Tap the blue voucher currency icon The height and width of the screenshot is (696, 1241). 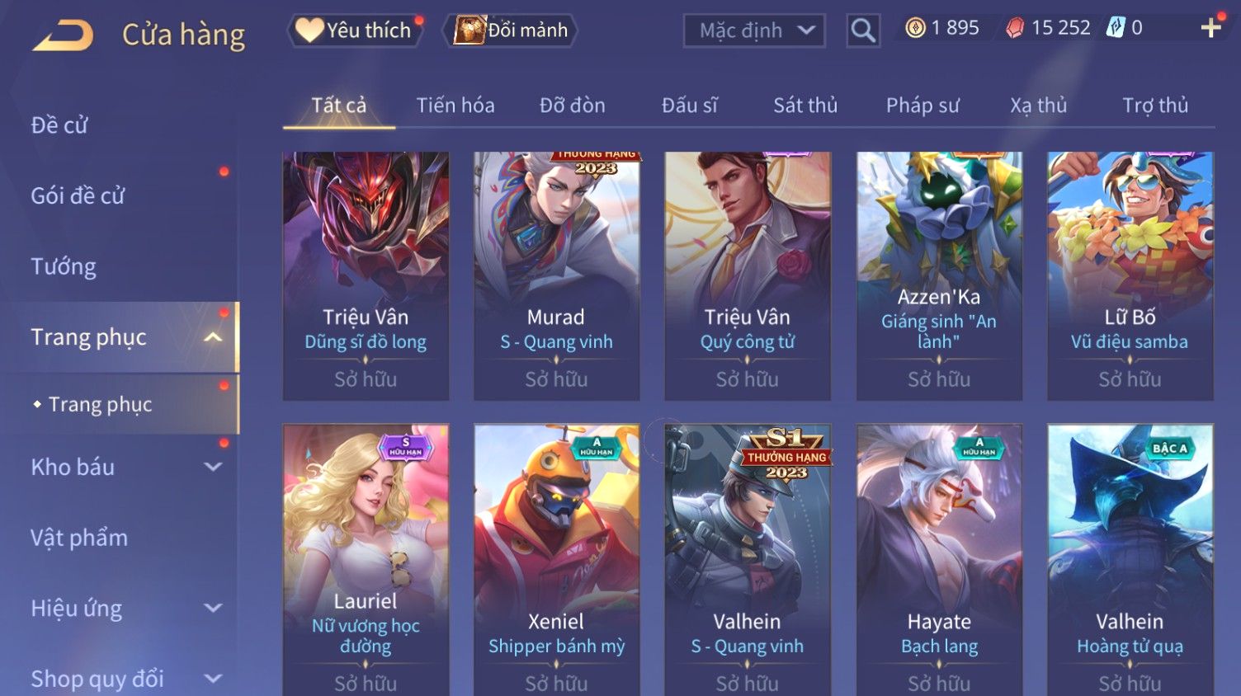point(1116,28)
